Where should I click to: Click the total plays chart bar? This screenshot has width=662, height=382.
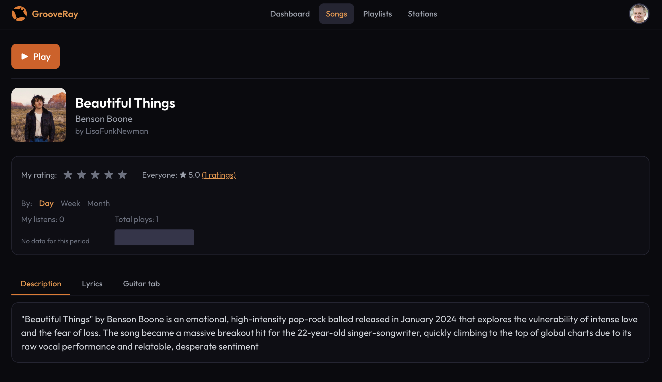154,237
